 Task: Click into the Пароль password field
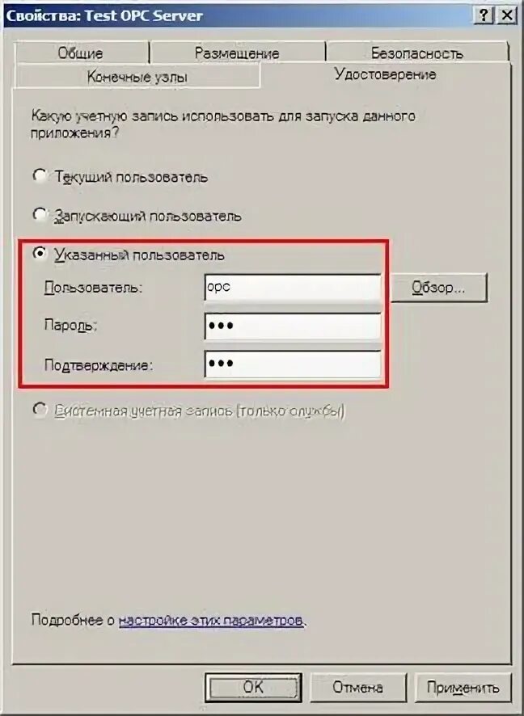coord(293,326)
